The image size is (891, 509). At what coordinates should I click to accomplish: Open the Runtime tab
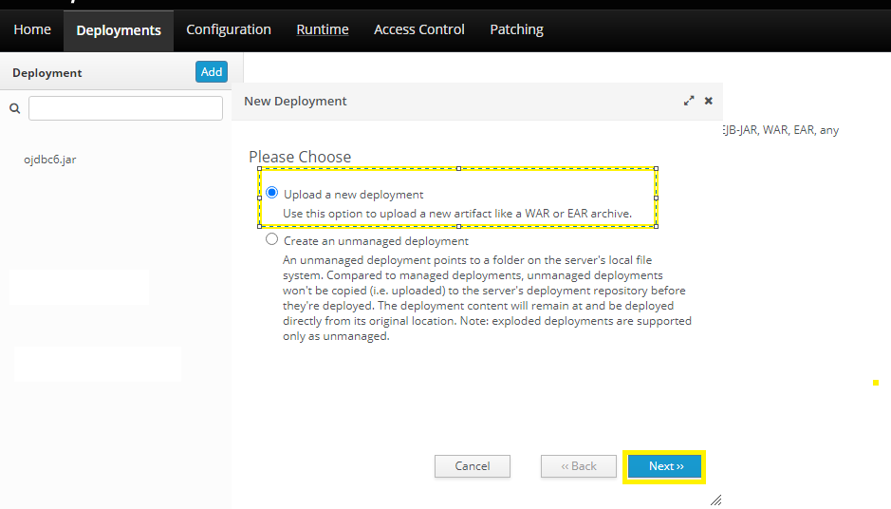click(323, 29)
